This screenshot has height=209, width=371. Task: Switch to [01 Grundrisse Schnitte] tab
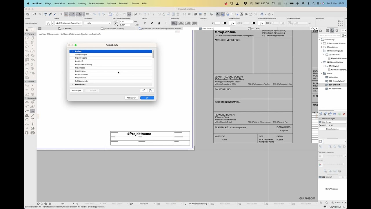click(x=112, y=28)
